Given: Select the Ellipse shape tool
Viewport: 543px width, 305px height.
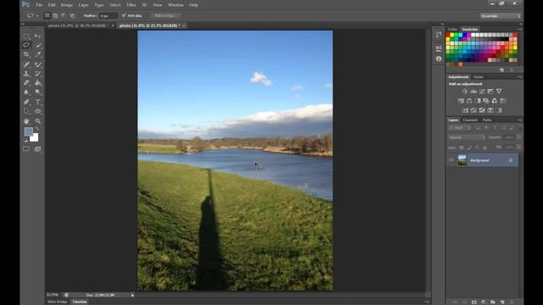Looking at the screenshot, I should 37,111.
